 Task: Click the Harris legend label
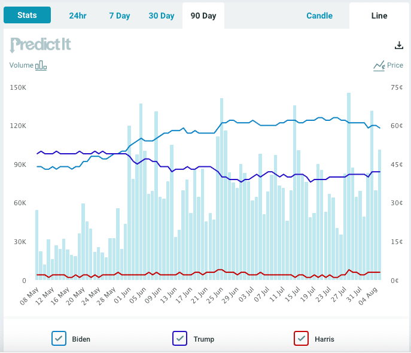click(324, 339)
